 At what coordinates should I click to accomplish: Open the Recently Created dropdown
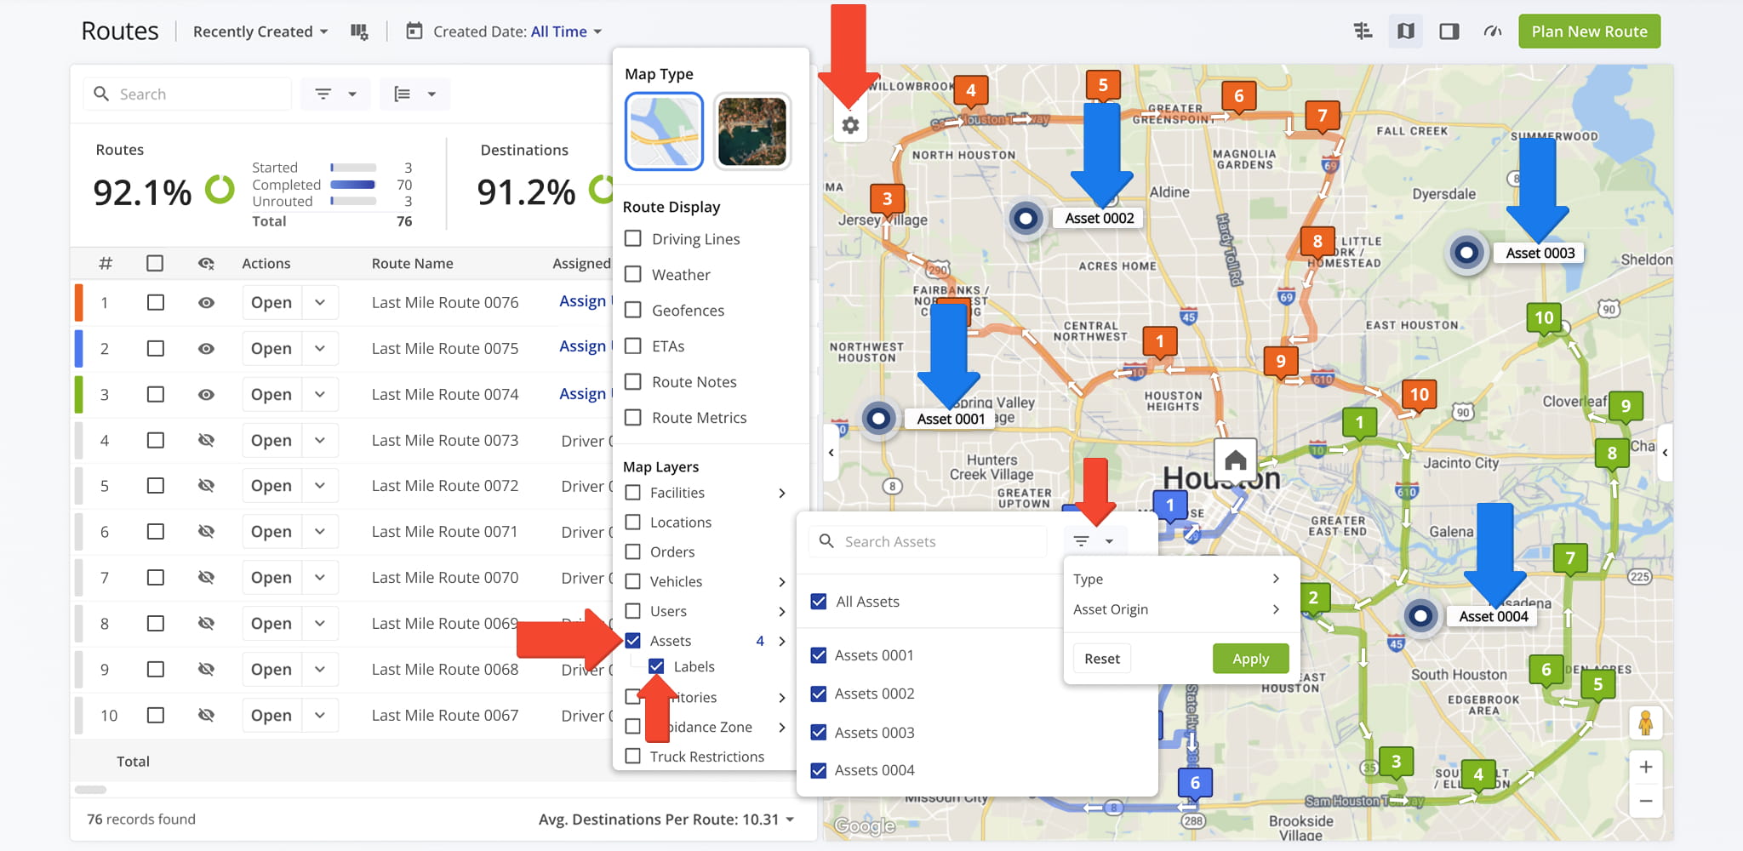pos(260,31)
